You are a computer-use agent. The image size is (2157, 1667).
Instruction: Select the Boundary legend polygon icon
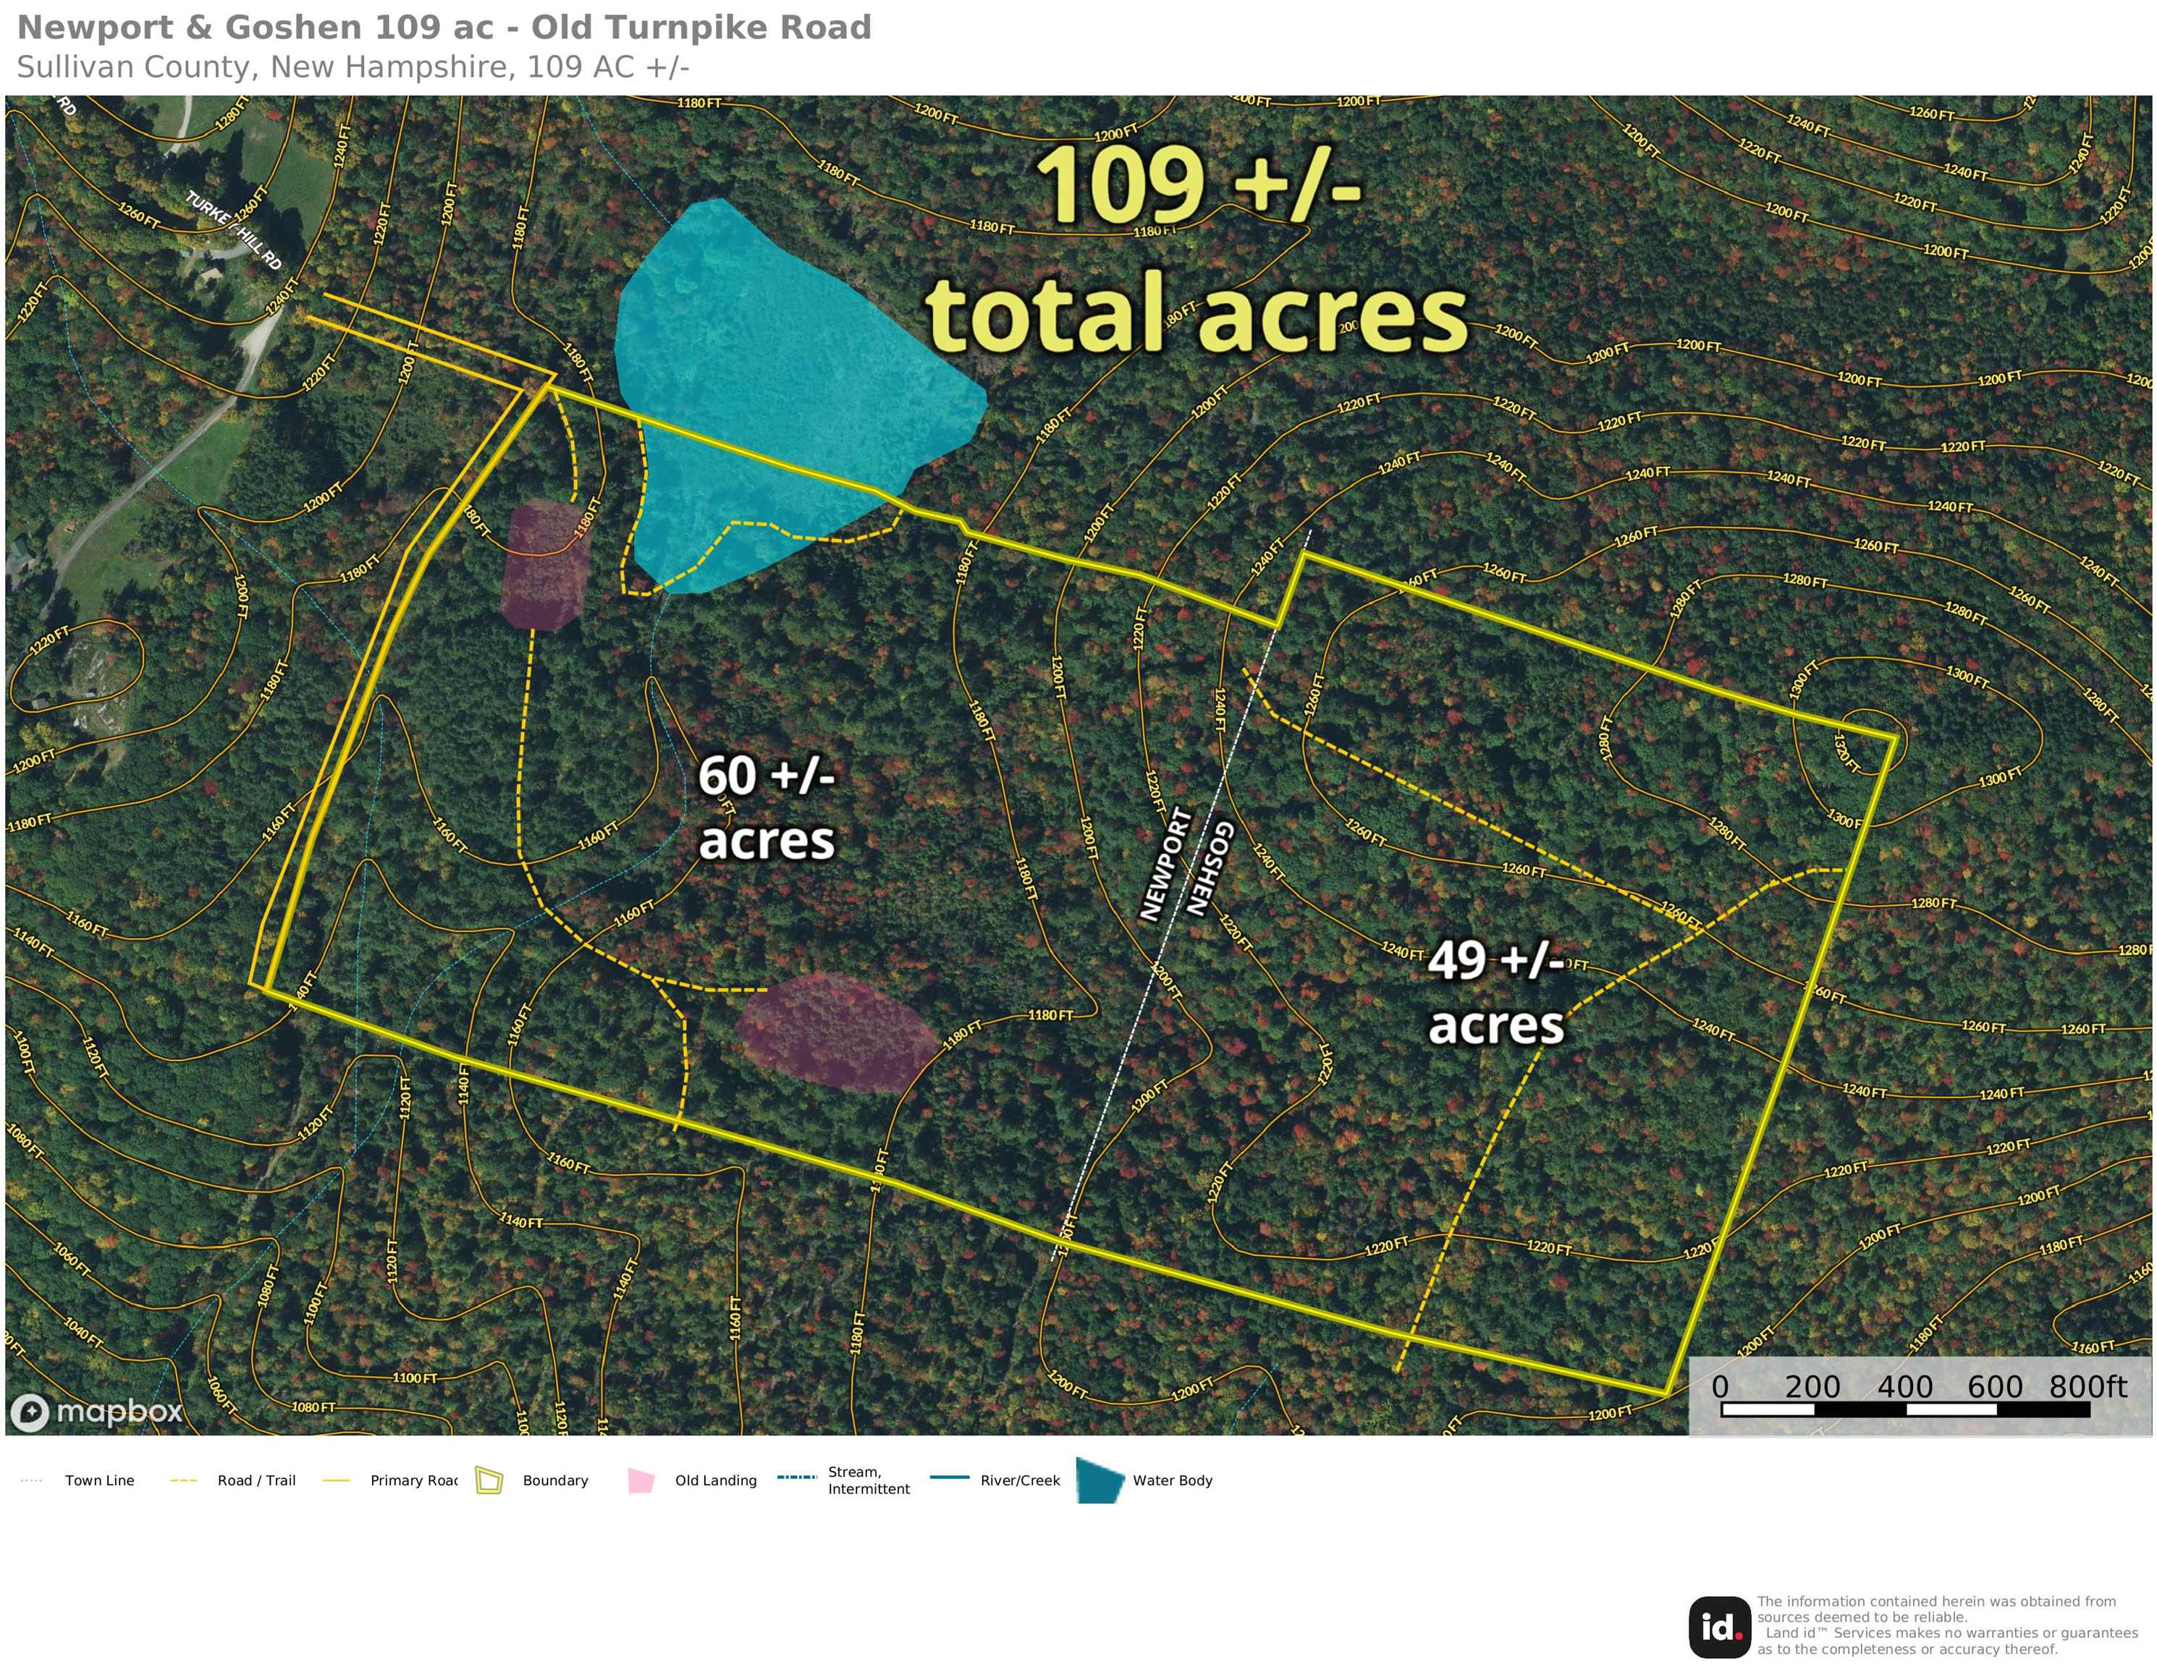tap(490, 1480)
